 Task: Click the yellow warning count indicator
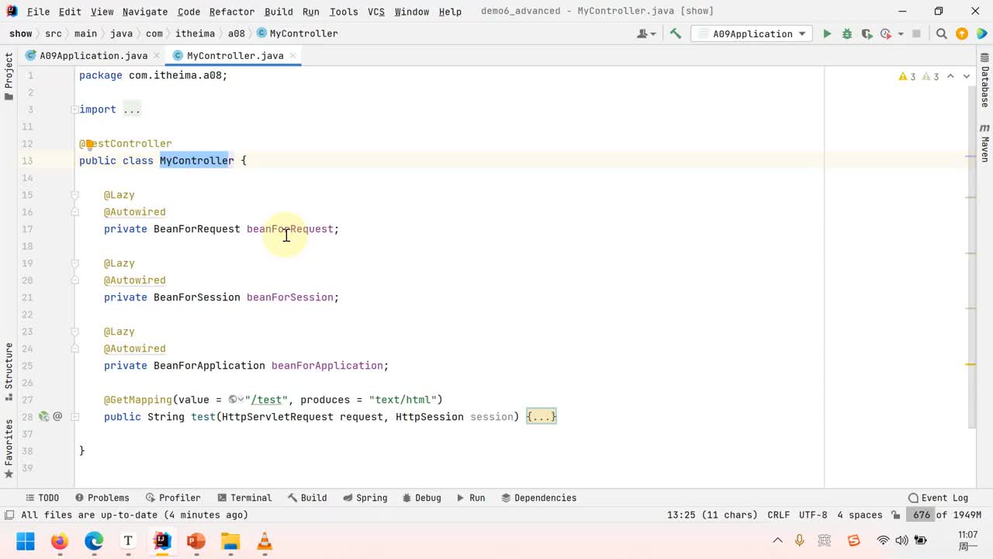[x=907, y=76]
